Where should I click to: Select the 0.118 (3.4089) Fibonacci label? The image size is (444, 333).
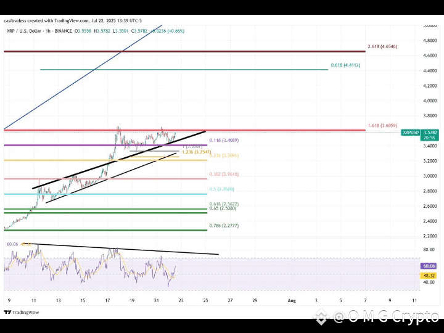(224, 140)
